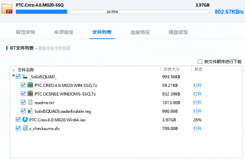The width and height of the screenshot is (245, 159).
Task: Click the 文件大小 column header
Action: pos(171,69)
